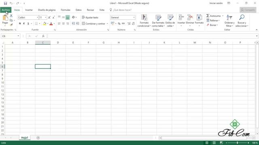Expand the Name Box dropdown

(18, 36)
